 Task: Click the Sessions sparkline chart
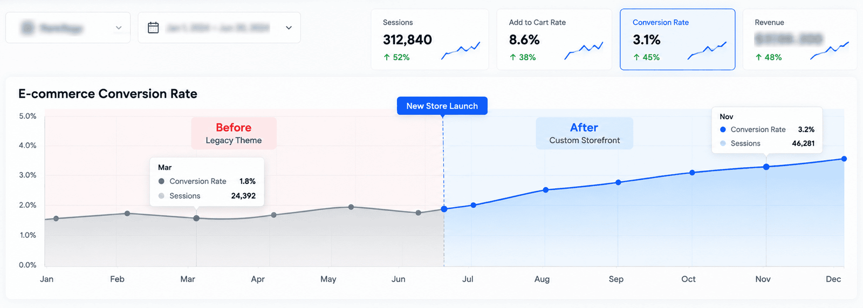click(x=461, y=50)
